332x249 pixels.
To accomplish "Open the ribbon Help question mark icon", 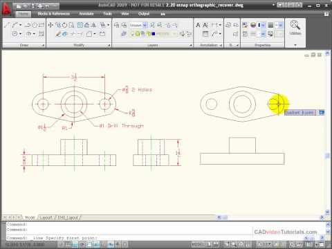I will 326,14.
